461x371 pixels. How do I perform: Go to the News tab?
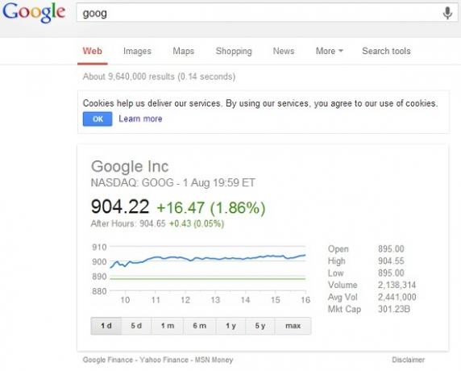284,51
